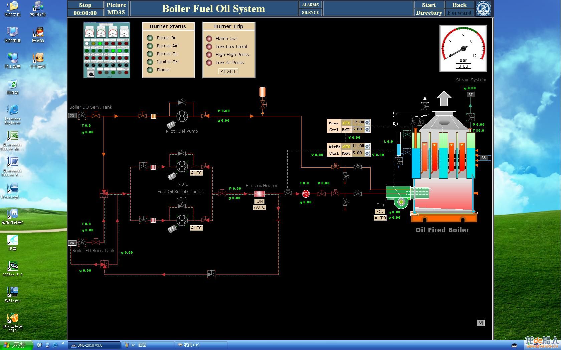Open the ALARMS panel
Viewport: 561px width, 350px height.
[x=310, y=5]
